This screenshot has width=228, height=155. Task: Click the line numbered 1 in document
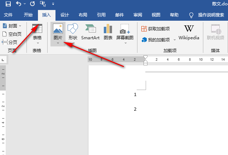click(135, 95)
